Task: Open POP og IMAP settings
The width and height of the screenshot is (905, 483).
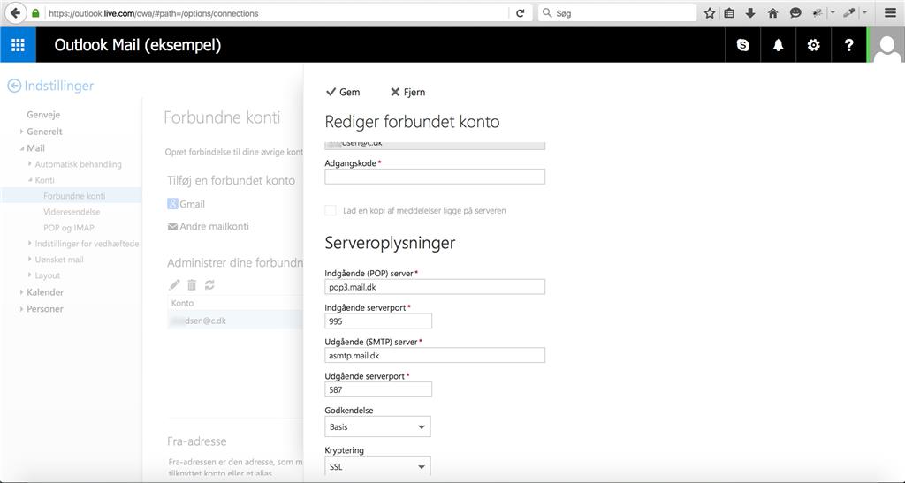Action: [69, 228]
